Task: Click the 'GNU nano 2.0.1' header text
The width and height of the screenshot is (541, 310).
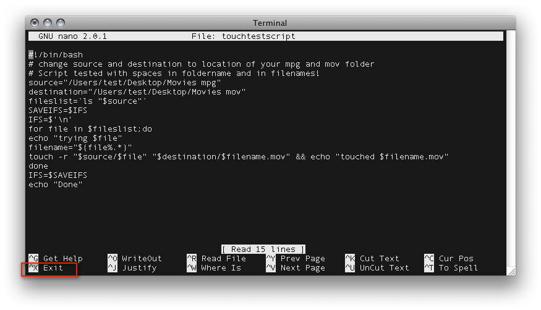Action: [72, 36]
